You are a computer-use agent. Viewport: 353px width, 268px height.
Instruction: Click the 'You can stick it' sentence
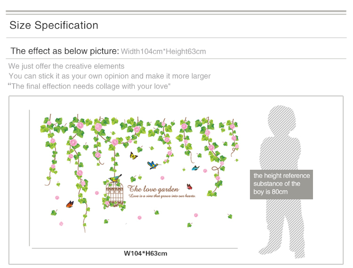tap(110, 76)
